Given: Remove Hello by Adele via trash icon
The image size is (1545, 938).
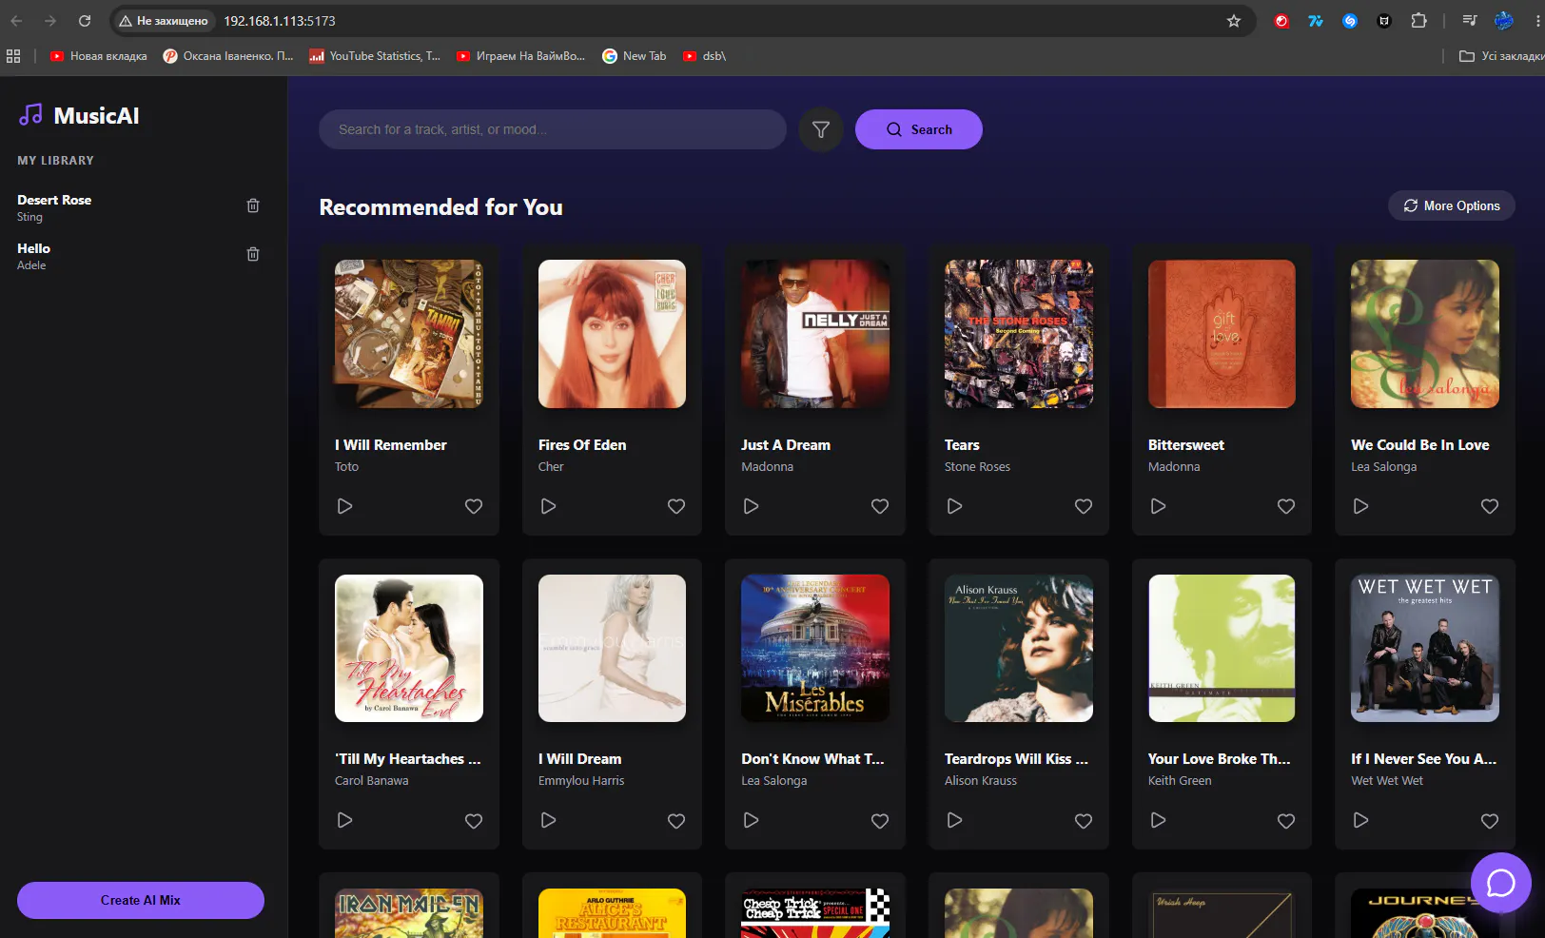Looking at the screenshot, I should (x=253, y=254).
